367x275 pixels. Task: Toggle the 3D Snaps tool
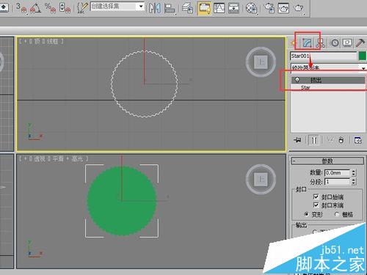21,7
